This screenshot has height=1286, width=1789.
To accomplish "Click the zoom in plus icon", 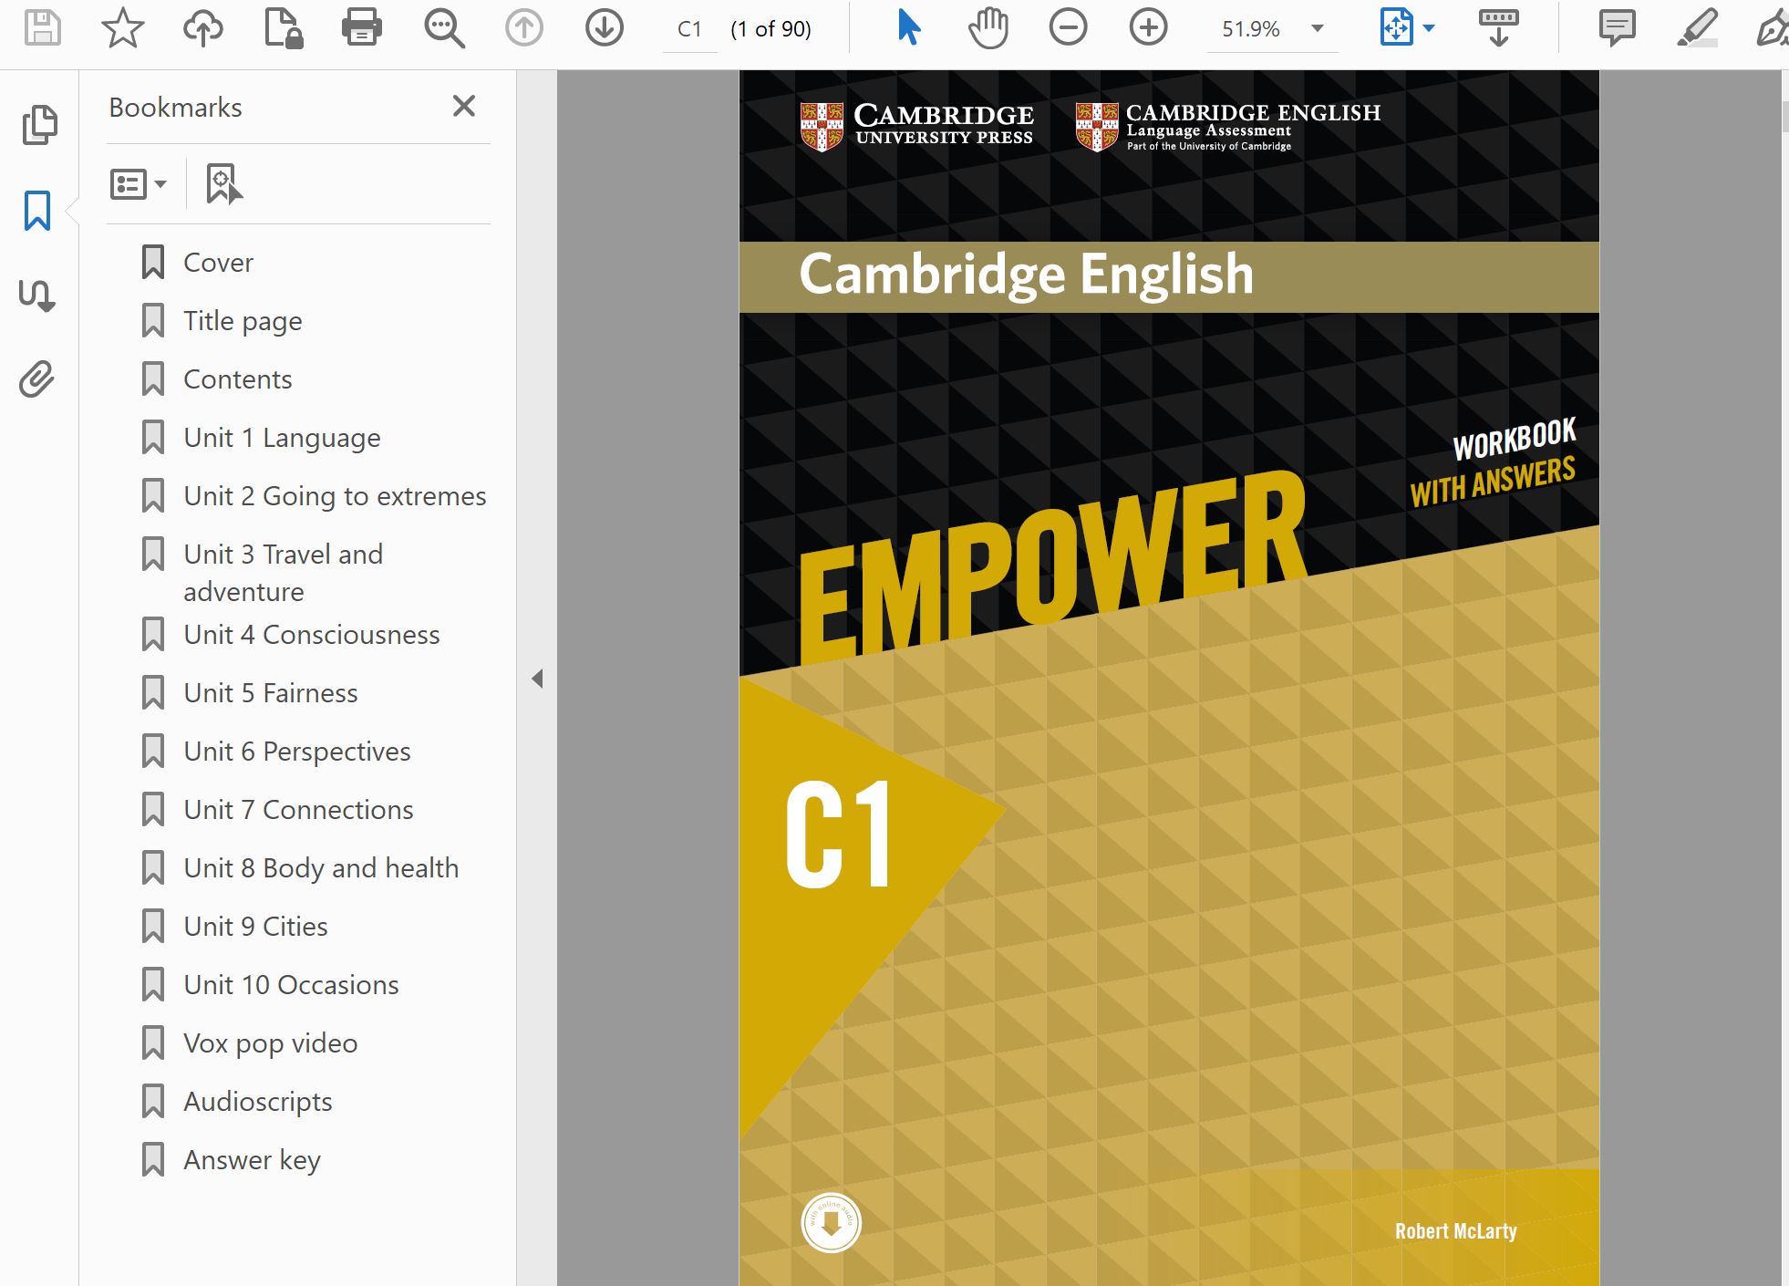I will click(1148, 27).
